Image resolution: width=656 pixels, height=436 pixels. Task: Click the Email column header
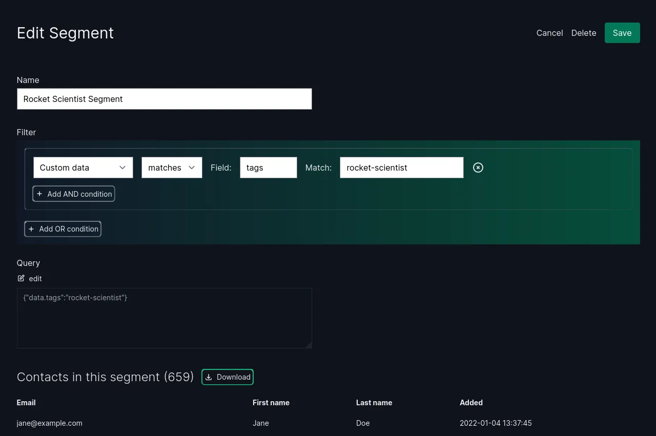coord(26,403)
